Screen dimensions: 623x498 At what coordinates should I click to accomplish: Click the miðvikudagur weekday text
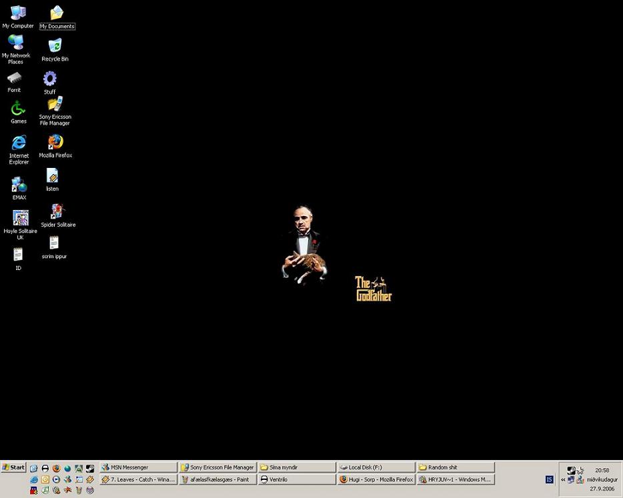tap(602, 480)
